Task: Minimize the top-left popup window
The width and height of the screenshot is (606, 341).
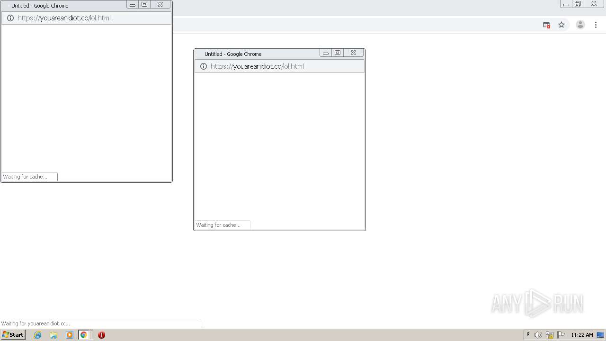Action: click(133, 5)
